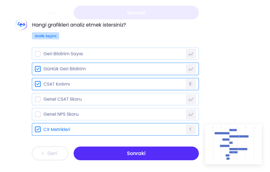Click the Grafik Seçimi tag
The height and width of the screenshot is (172, 270).
46,36
